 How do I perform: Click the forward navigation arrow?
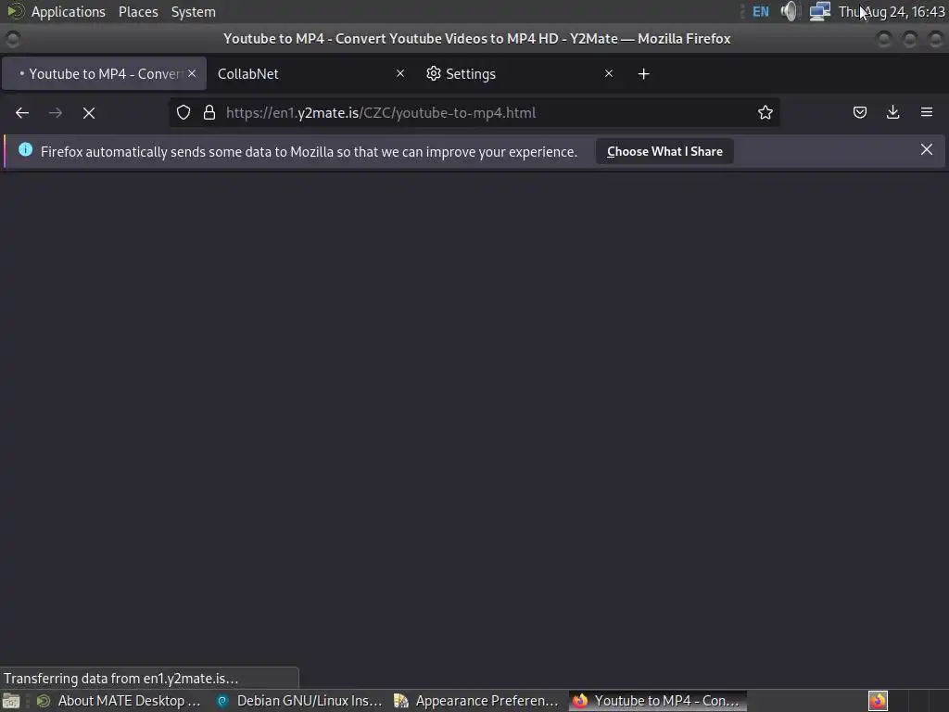click(56, 112)
